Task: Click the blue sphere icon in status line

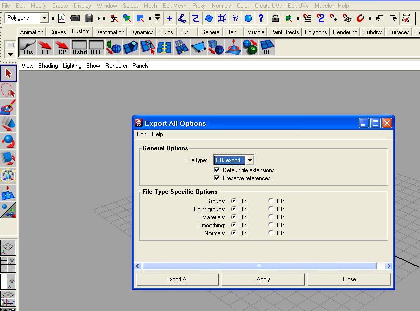Action: (248, 18)
